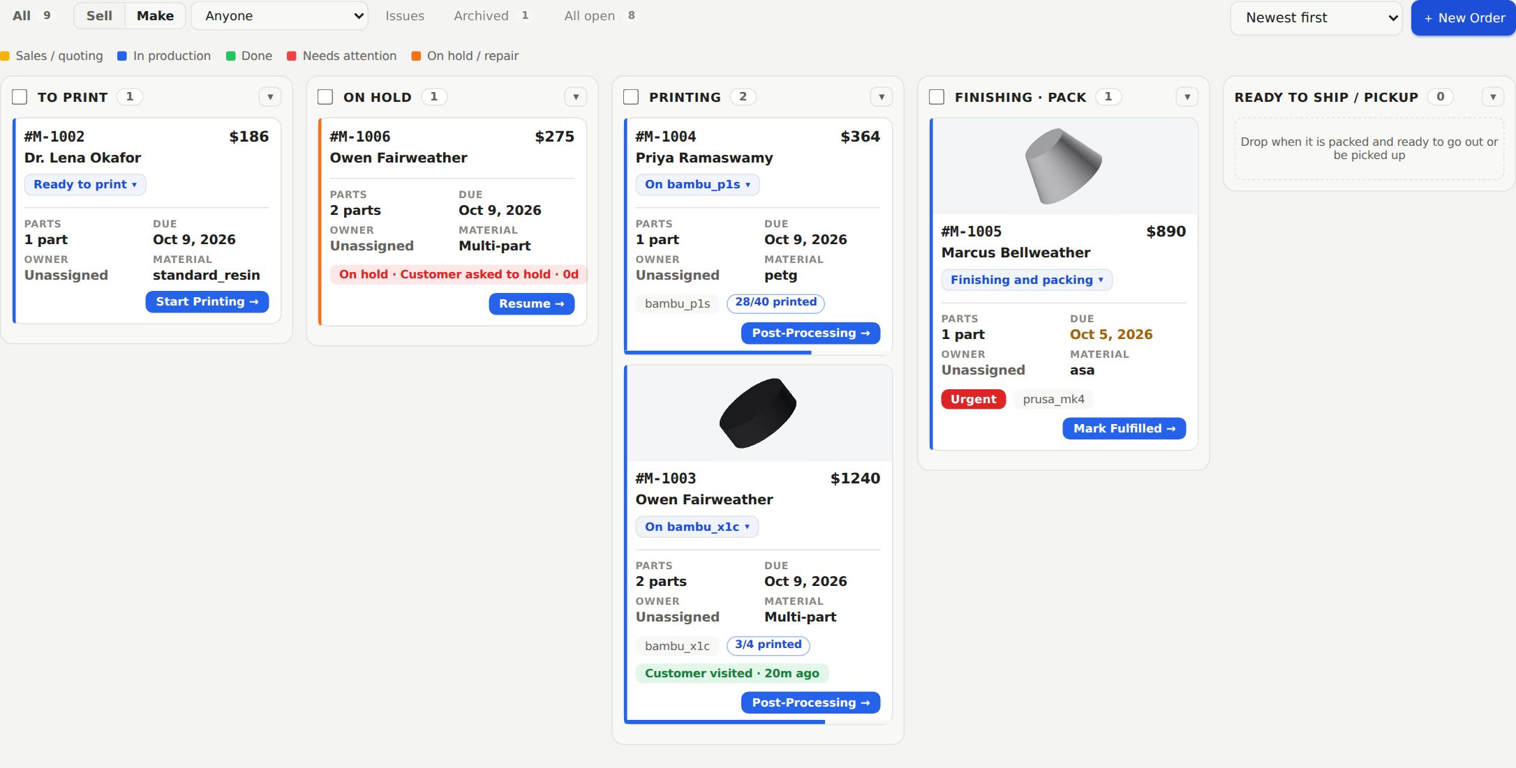Viewport: 1516px width, 768px height.
Task: Open Ready to Ship / Pickup column menu
Action: [1493, 97]
